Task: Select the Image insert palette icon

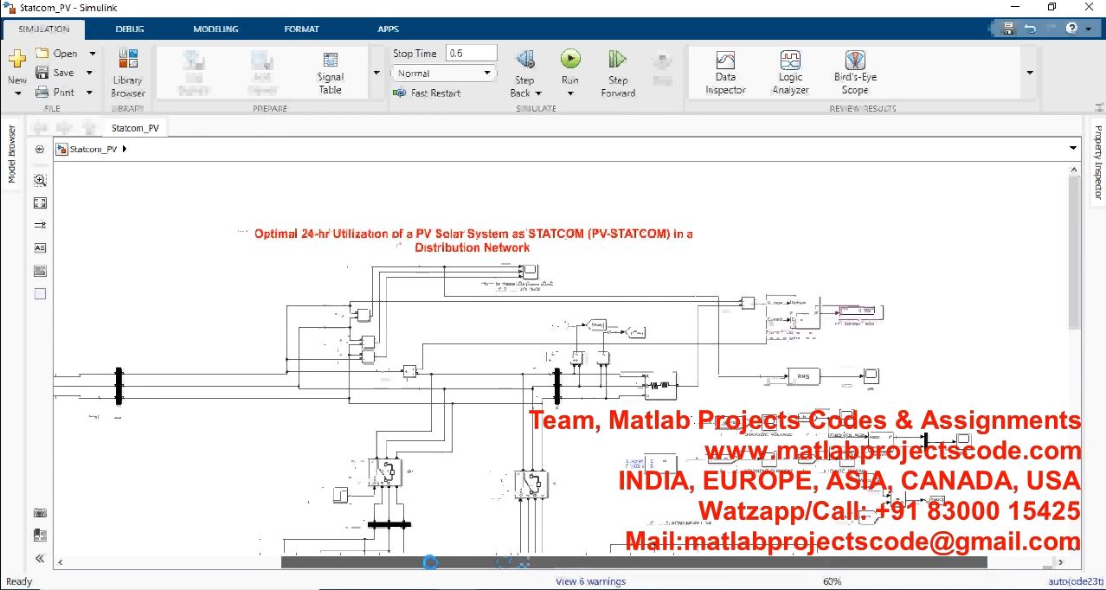Action: 40,271
